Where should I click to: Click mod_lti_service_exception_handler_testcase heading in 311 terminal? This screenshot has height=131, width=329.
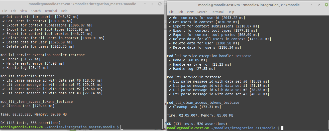209,56
